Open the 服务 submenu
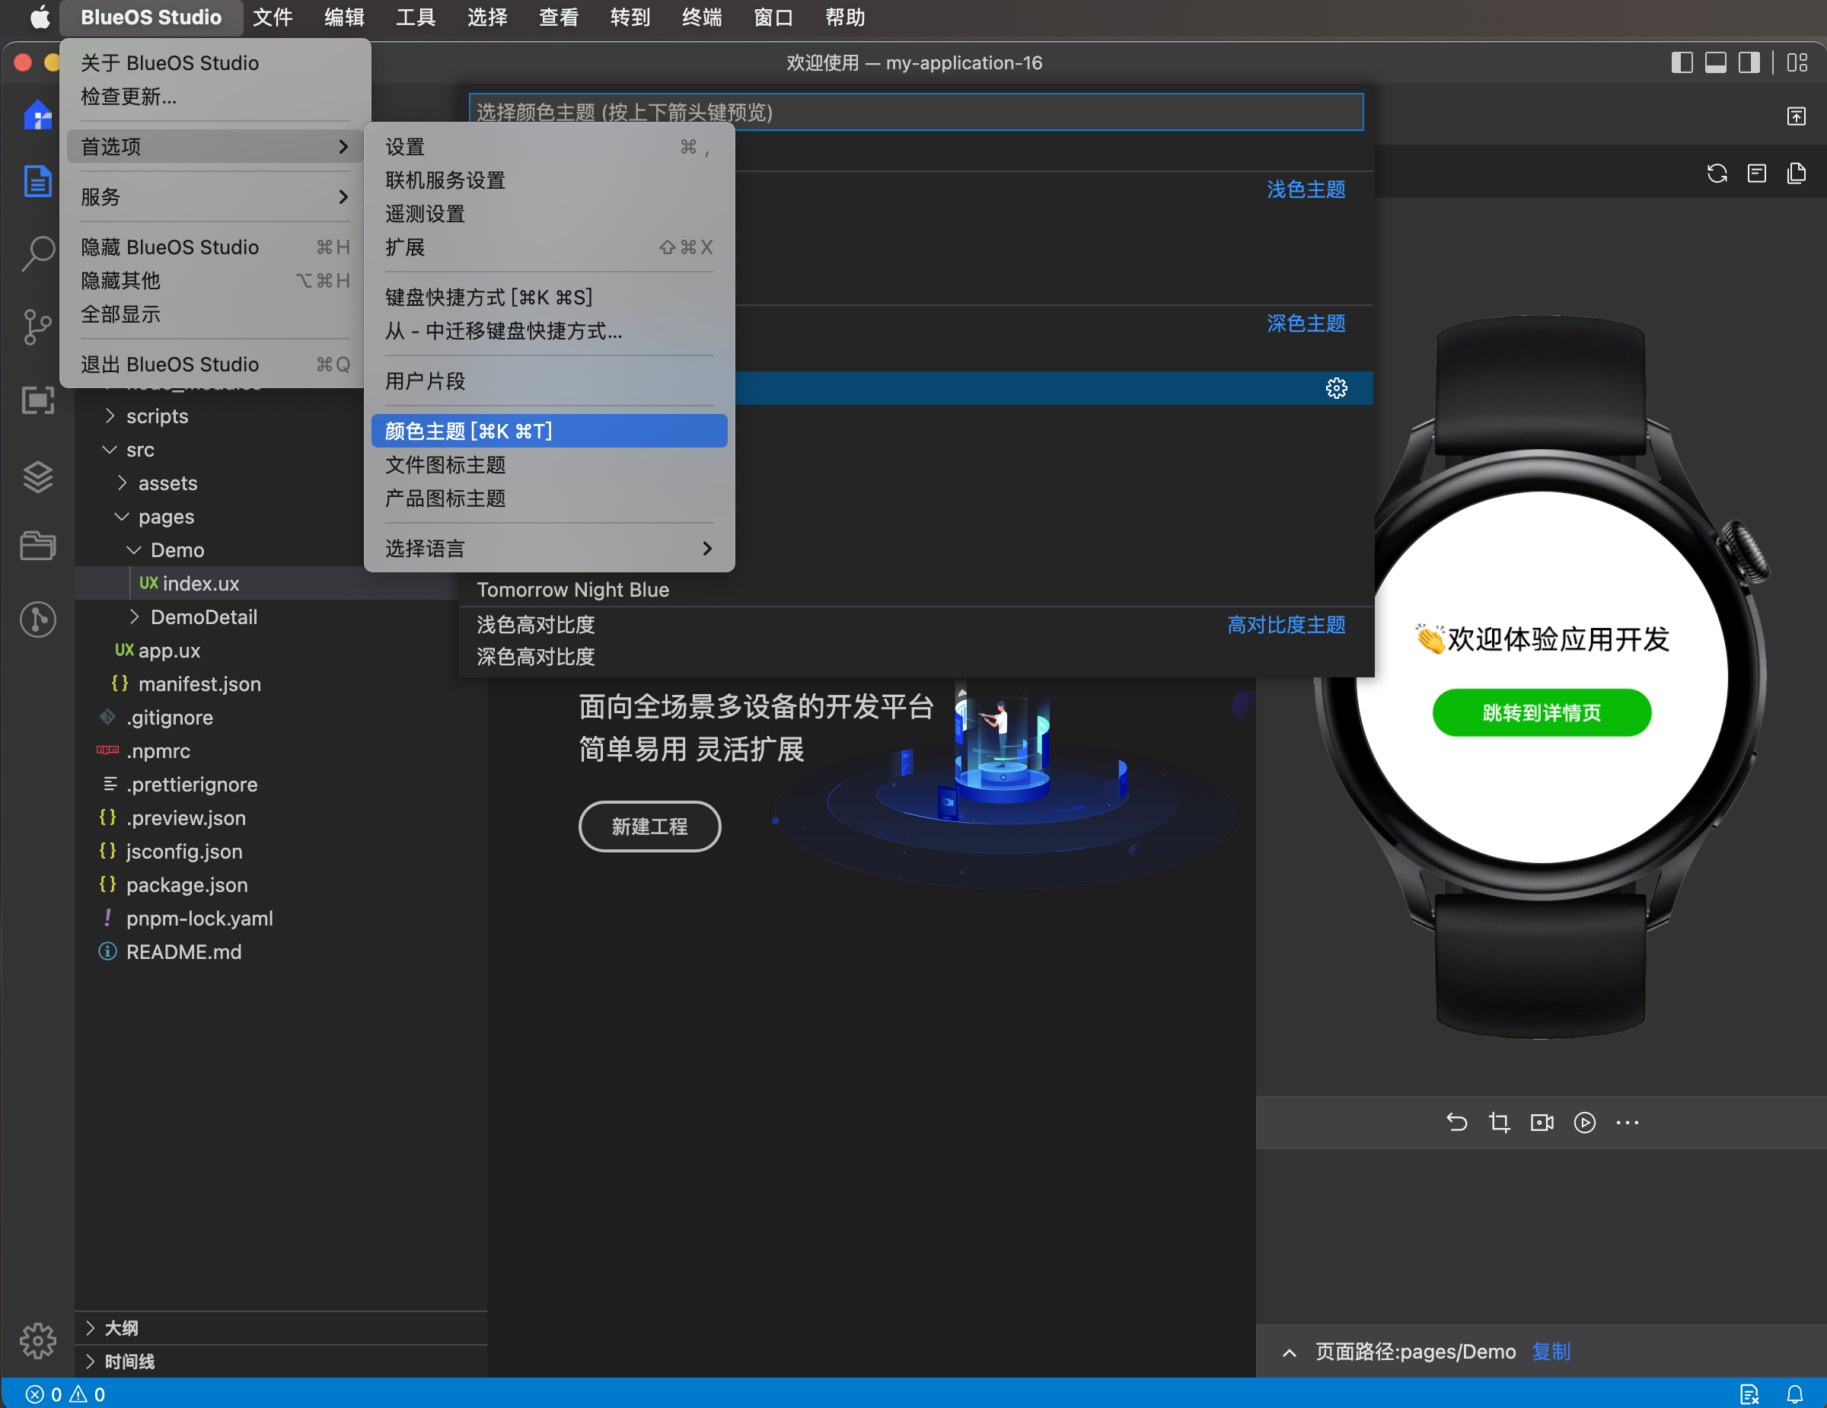 [215, 197]
